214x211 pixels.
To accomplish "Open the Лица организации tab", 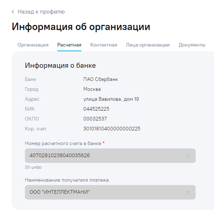I will pyautogui.click(x=148, y=45).
